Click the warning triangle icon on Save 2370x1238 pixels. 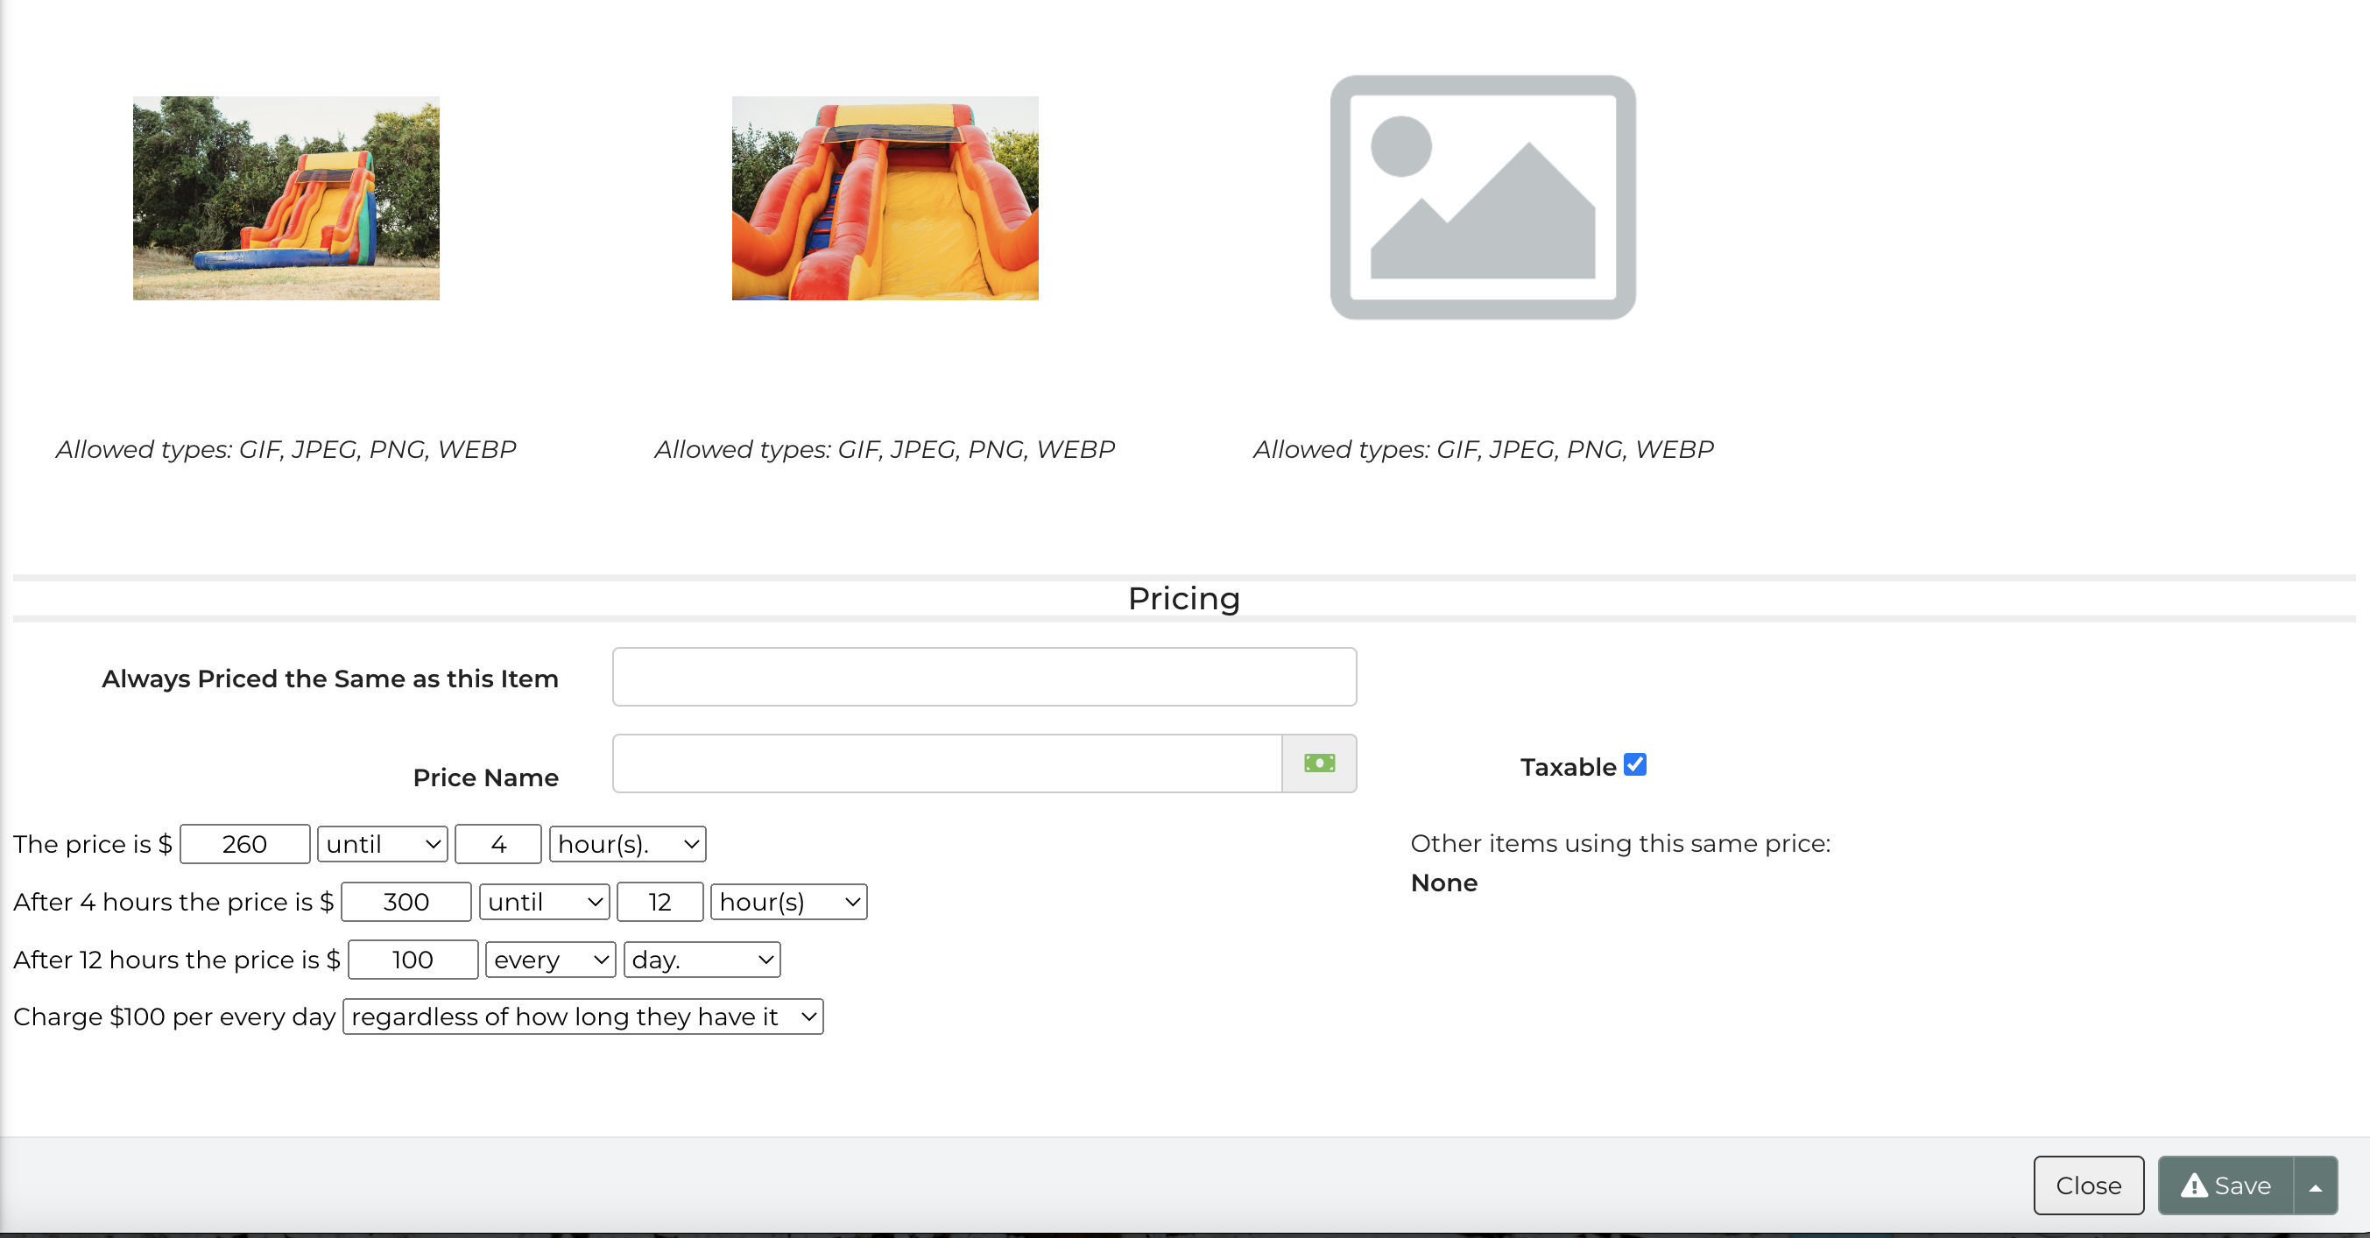[2193, 1185]
